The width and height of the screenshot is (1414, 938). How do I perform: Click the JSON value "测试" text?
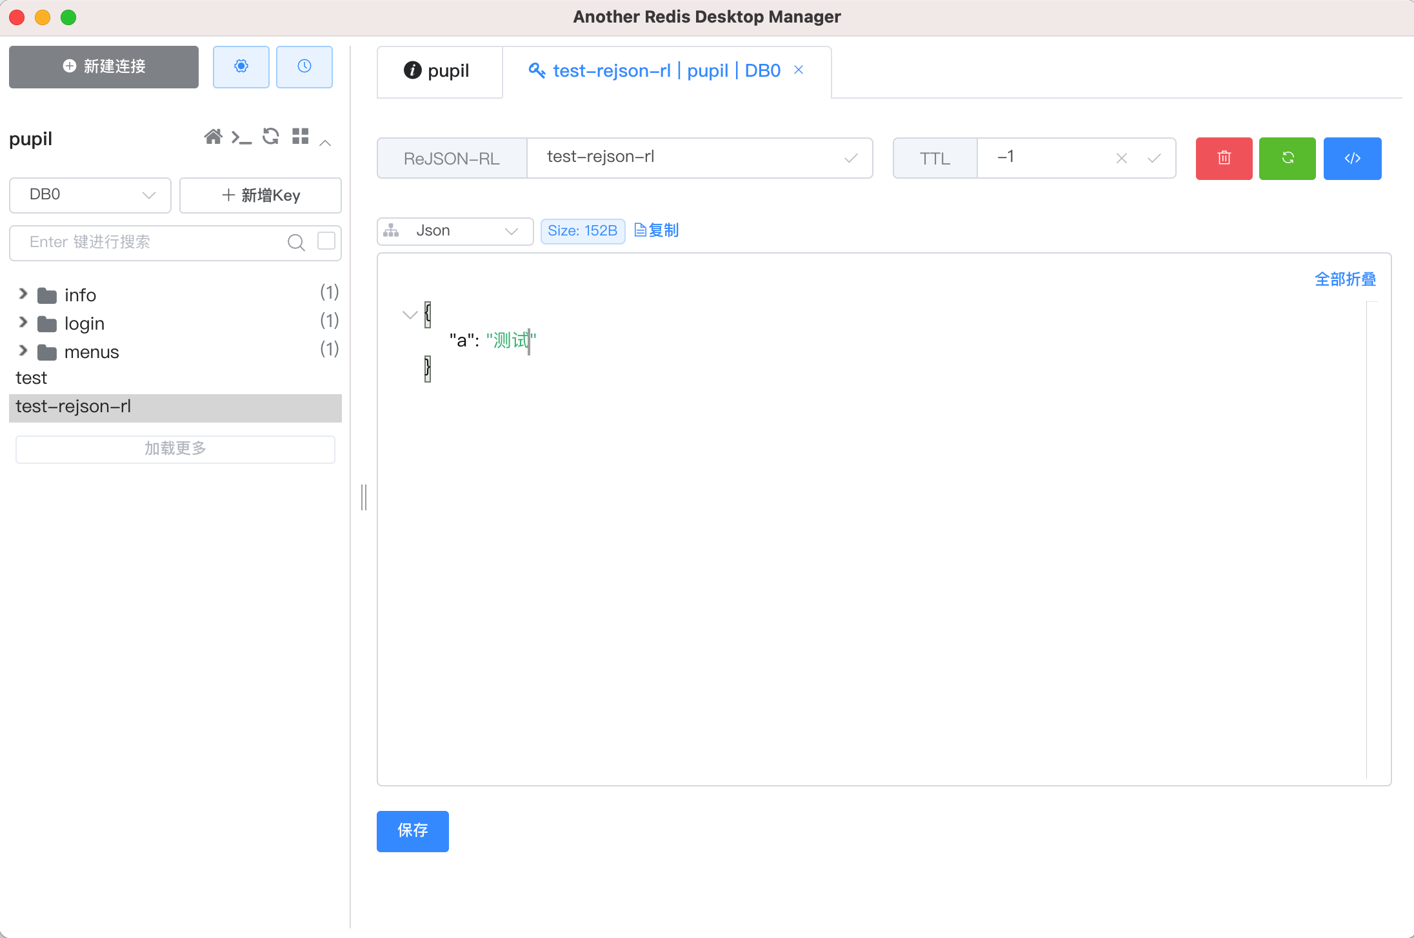coord(511,341)
